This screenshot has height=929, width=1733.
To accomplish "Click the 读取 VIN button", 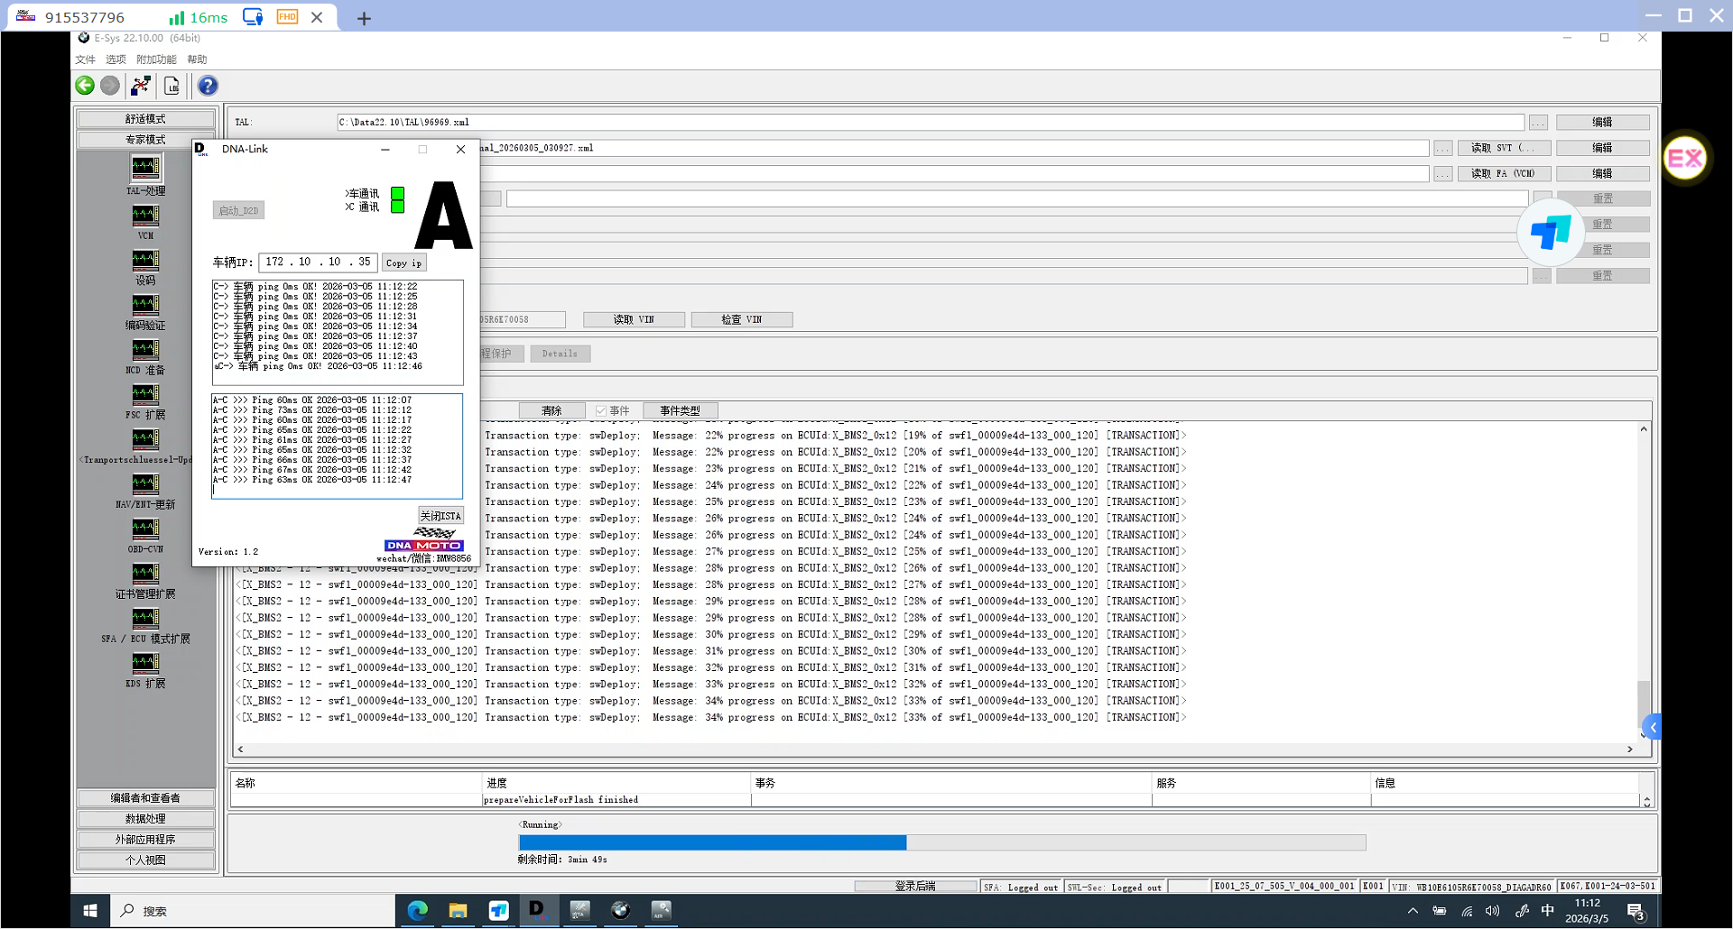I will (634, 320).
